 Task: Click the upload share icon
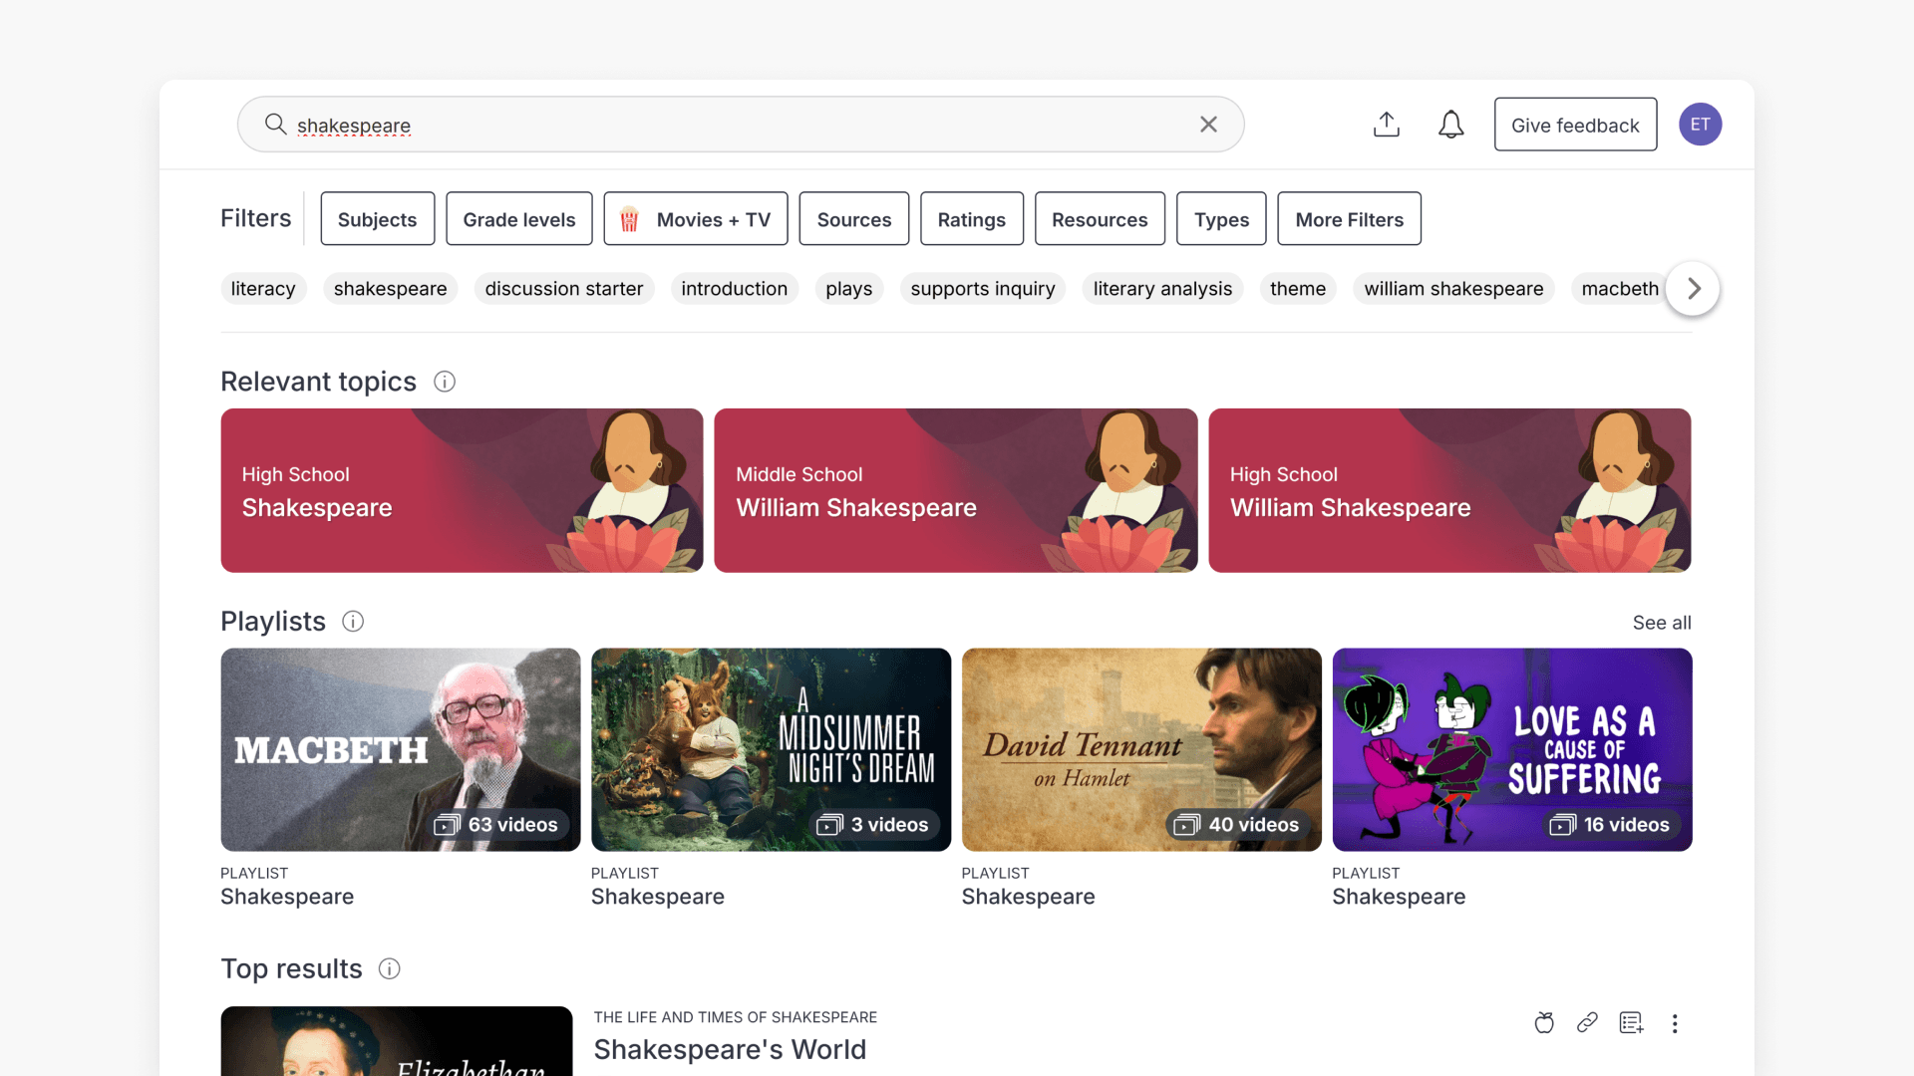[x=1386, y=125]
